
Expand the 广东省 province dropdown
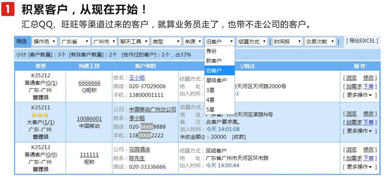(75, 42)
